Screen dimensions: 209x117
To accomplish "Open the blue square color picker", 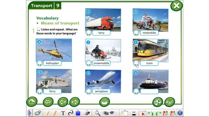I will [x=78, y=113].
